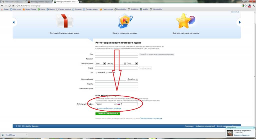
Task: Click the Вакансии footer link
Action: pyautogui.click(x=35, y=126)
